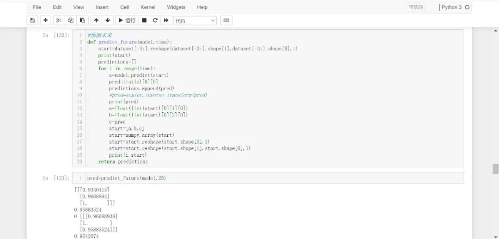Click the start=numpy.array(start) line

coord(142,135)
